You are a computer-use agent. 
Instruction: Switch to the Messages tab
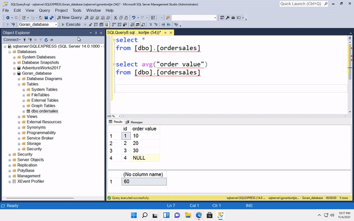tap(134, 122)
